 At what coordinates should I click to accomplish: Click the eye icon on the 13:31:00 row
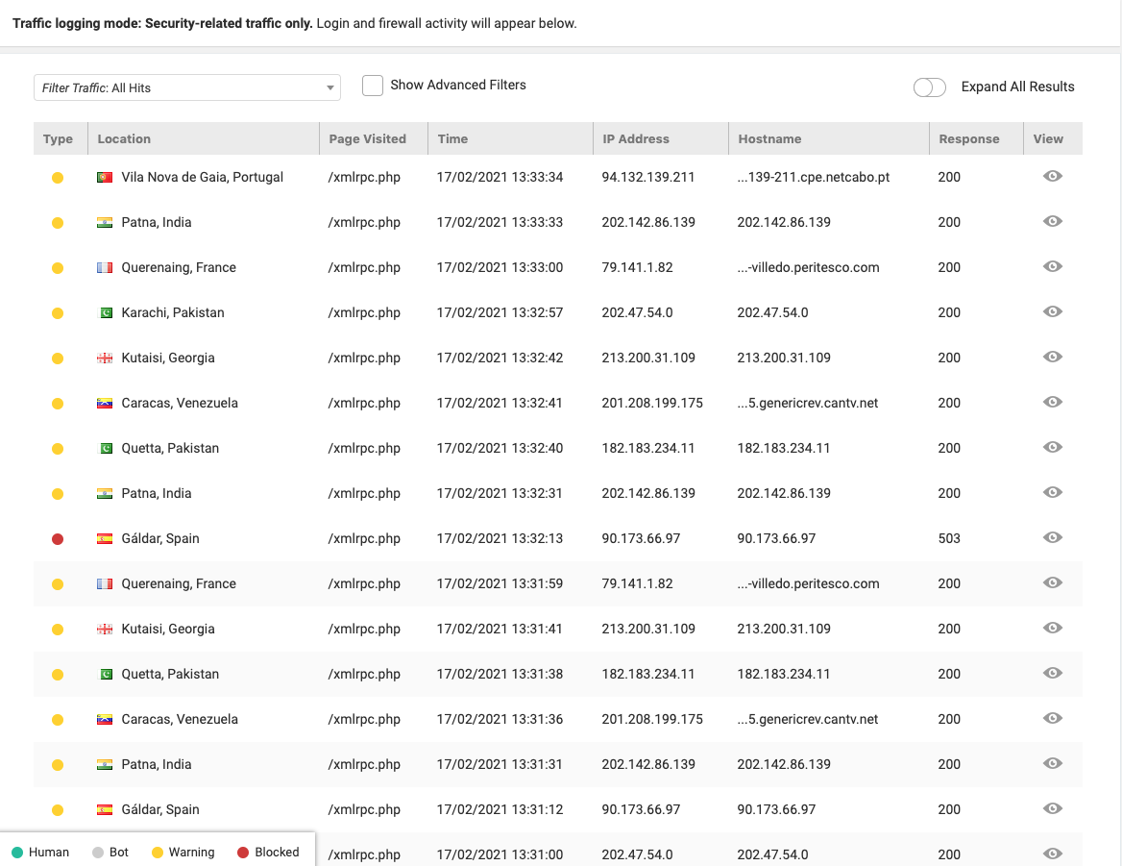(1052, 854)
